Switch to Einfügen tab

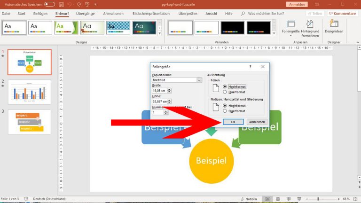40,14
